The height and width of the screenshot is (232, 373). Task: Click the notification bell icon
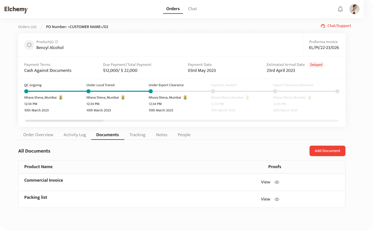coord(340,9)
